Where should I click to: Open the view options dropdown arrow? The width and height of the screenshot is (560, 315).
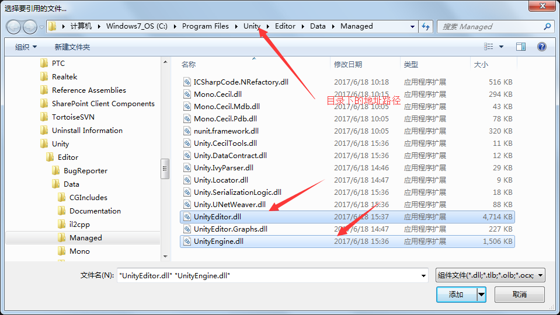501,47
